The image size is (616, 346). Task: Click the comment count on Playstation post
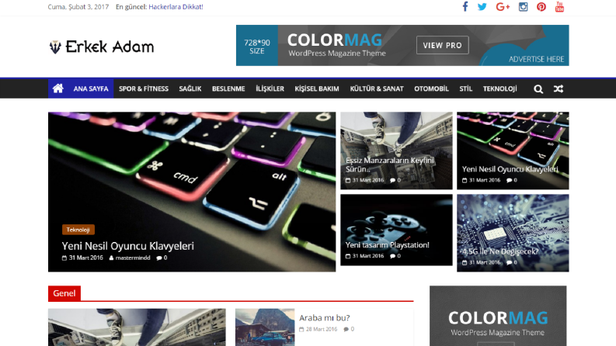(x=395, y=256)
